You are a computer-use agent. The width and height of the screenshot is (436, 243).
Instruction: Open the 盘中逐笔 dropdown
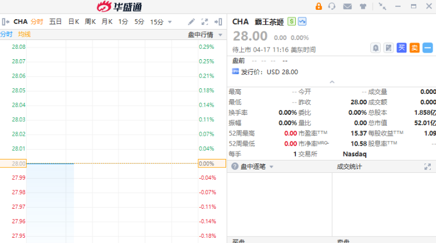pos(256,166)
